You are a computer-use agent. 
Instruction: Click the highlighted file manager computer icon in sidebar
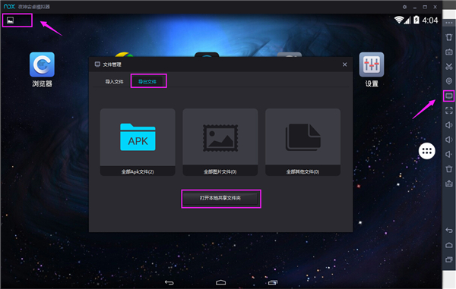448,96
